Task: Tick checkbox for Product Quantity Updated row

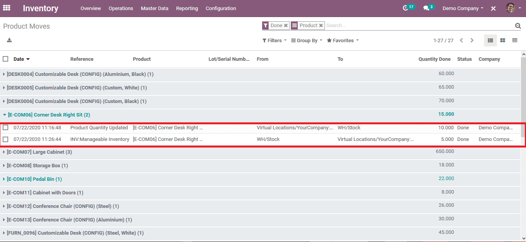Action: [5, 127]
